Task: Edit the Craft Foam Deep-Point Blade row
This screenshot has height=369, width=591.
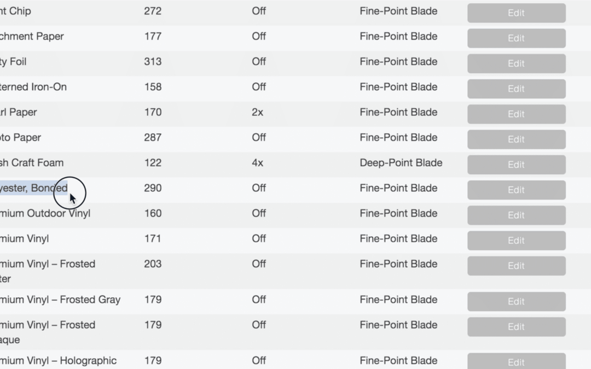Action: 516,165
